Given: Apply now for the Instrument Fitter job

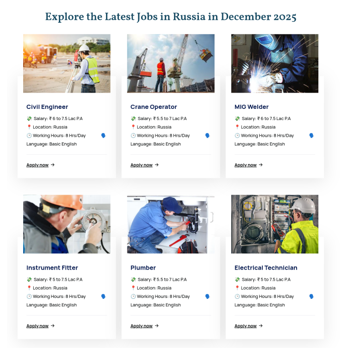Looking at the screenshot, I should [x=40, y=326].
